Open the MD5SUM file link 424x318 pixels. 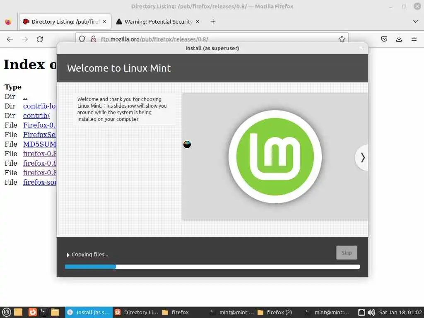[40, 144]
